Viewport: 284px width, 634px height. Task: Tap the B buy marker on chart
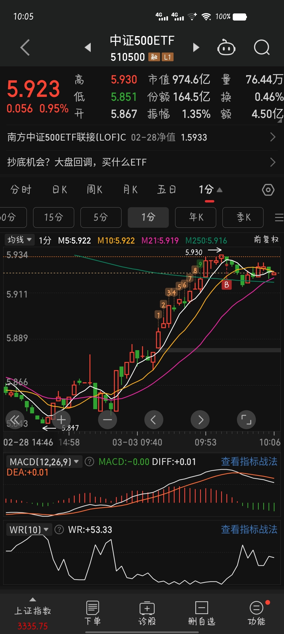coord(227,285)
